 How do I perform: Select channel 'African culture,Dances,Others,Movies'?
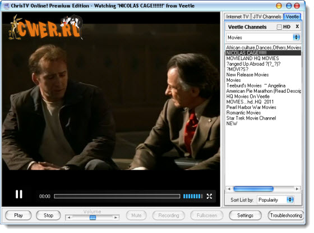click(264, 48)
